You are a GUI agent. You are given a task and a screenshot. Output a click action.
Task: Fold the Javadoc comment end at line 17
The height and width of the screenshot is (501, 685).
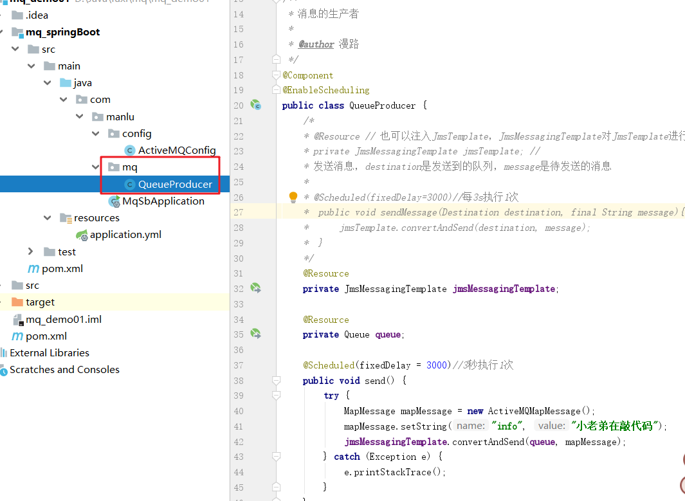pos(276,59)
